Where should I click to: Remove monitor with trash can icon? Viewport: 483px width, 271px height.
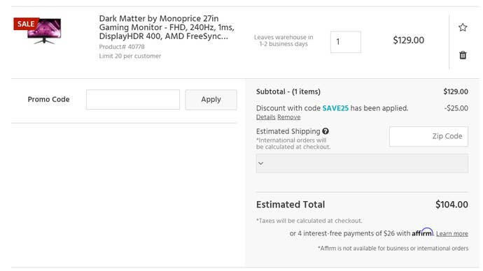(463, 55)
